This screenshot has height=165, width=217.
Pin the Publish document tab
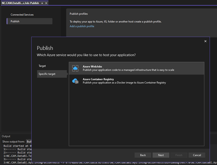42,3
